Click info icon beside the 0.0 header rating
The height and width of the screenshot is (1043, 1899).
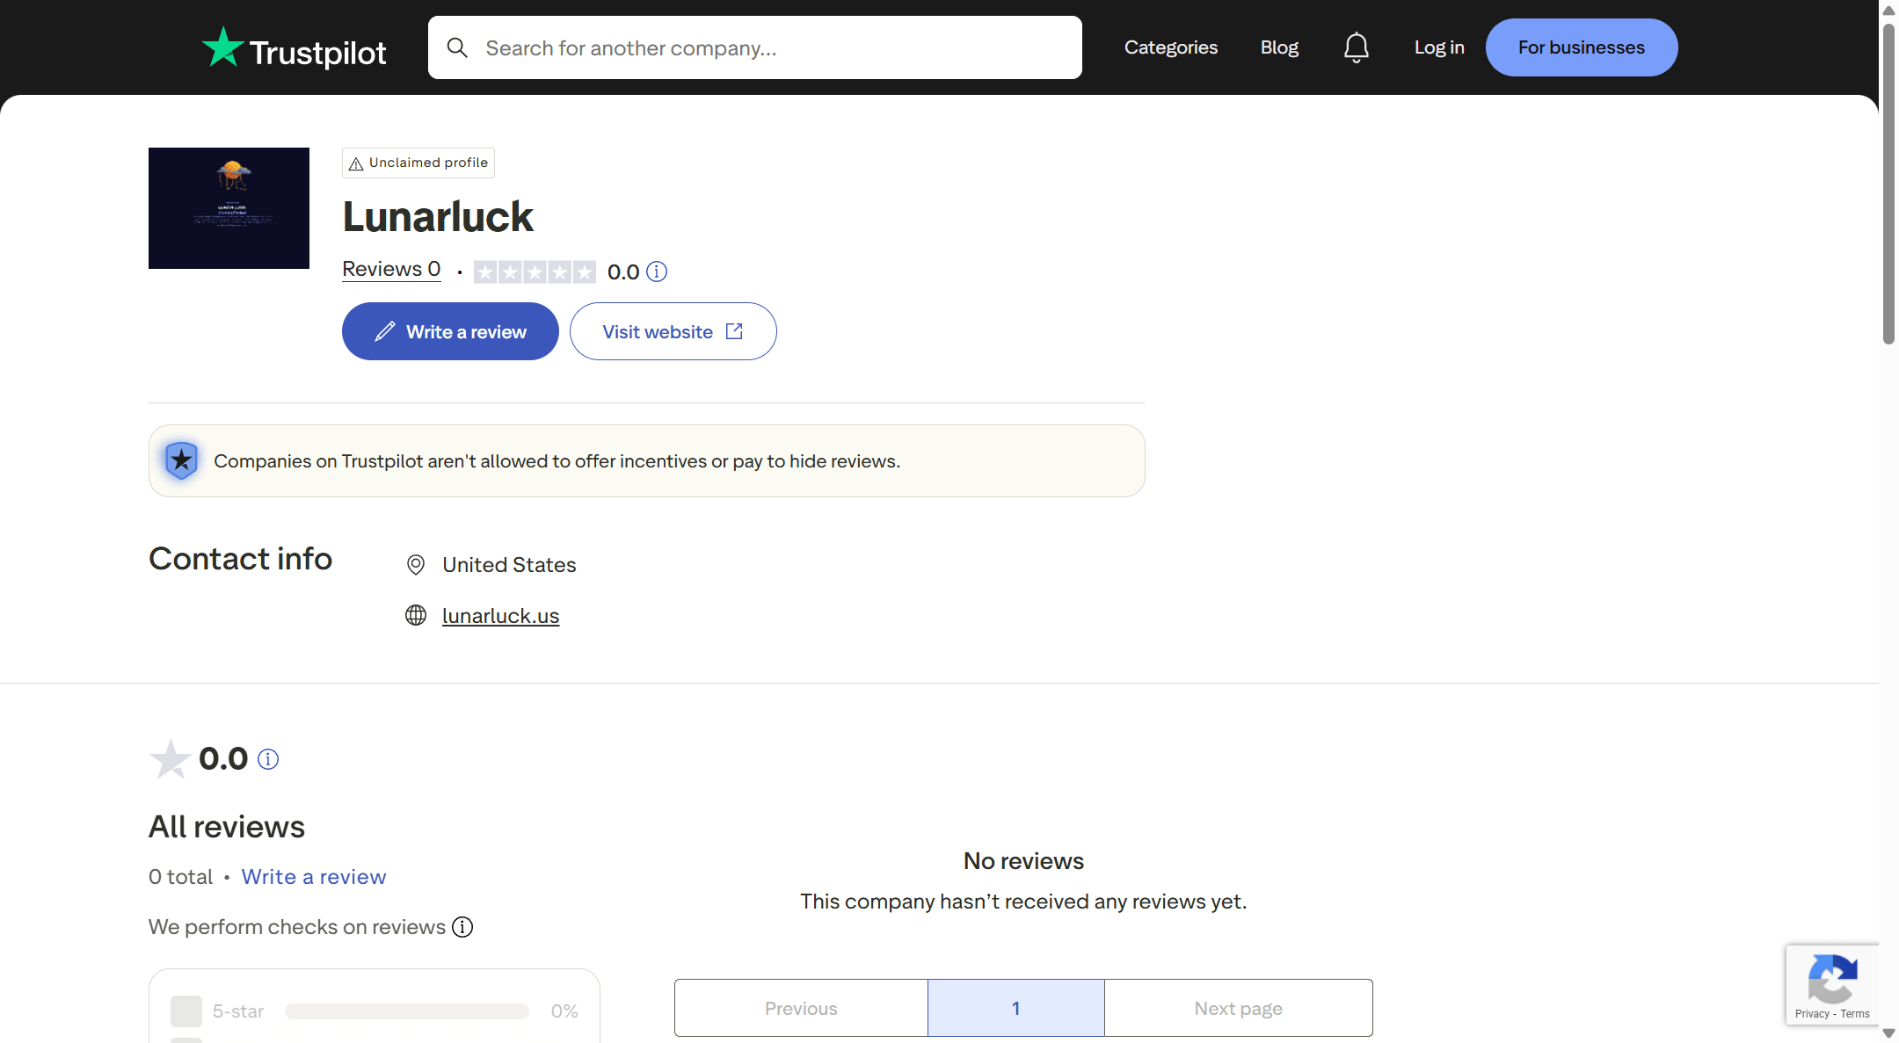tap(657, 272)
